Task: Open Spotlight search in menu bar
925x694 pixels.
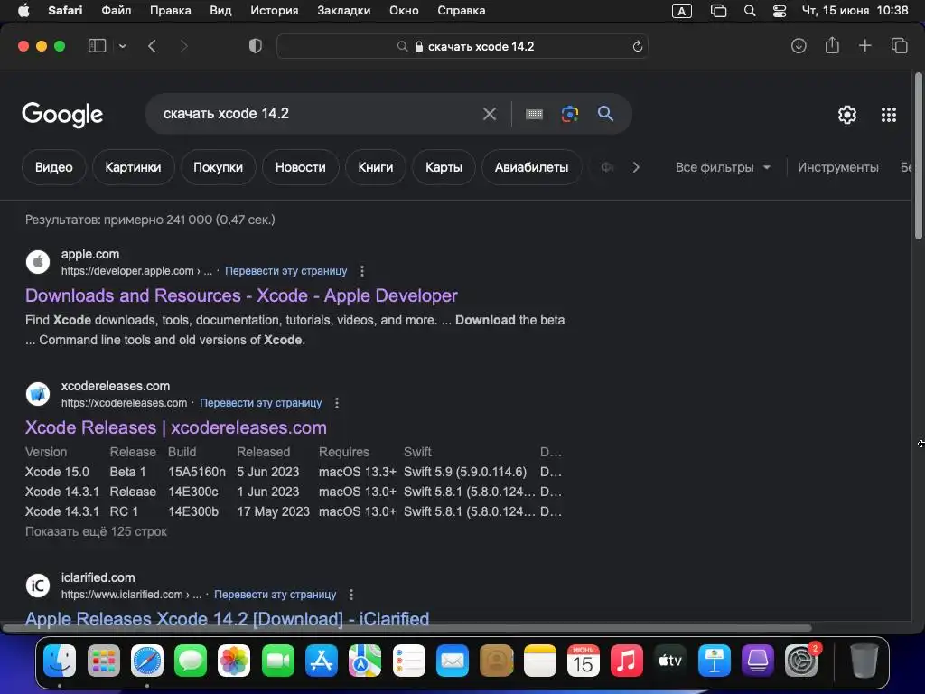Action: coord(750,11)
